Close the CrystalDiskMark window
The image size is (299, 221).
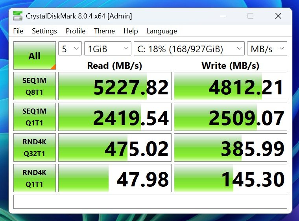click(278, 16)
